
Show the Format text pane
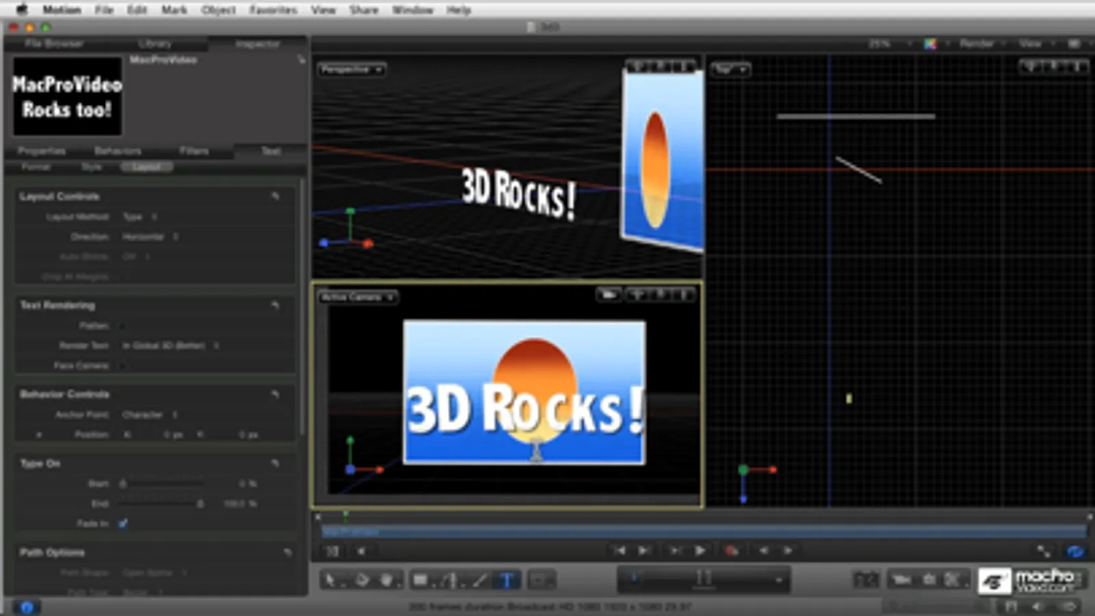[x=36, y=167]
